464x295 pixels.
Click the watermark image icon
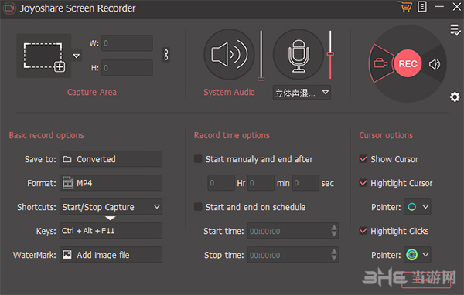[x=67, y=255]
